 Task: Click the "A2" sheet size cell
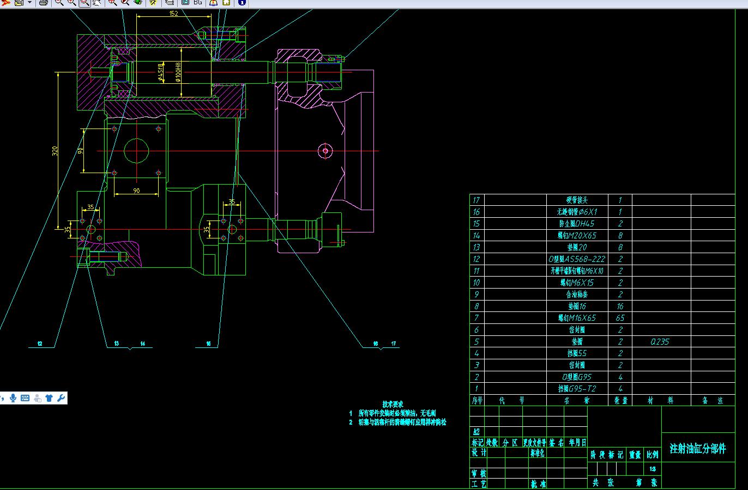(476, 432)
